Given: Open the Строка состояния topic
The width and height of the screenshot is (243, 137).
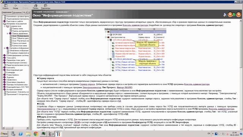Looking at the screenshot, I should [19, 43].
